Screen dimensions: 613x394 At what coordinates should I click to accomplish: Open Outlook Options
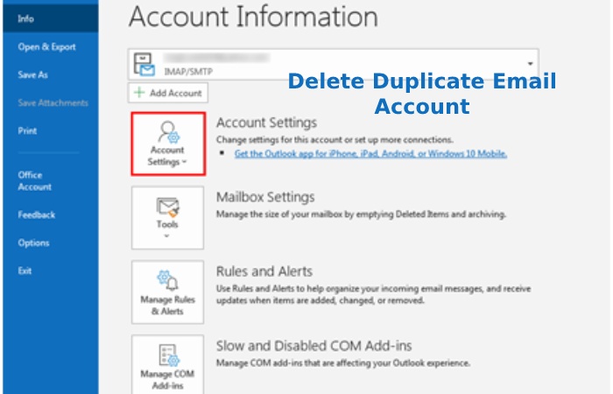(x=33, y=243)
